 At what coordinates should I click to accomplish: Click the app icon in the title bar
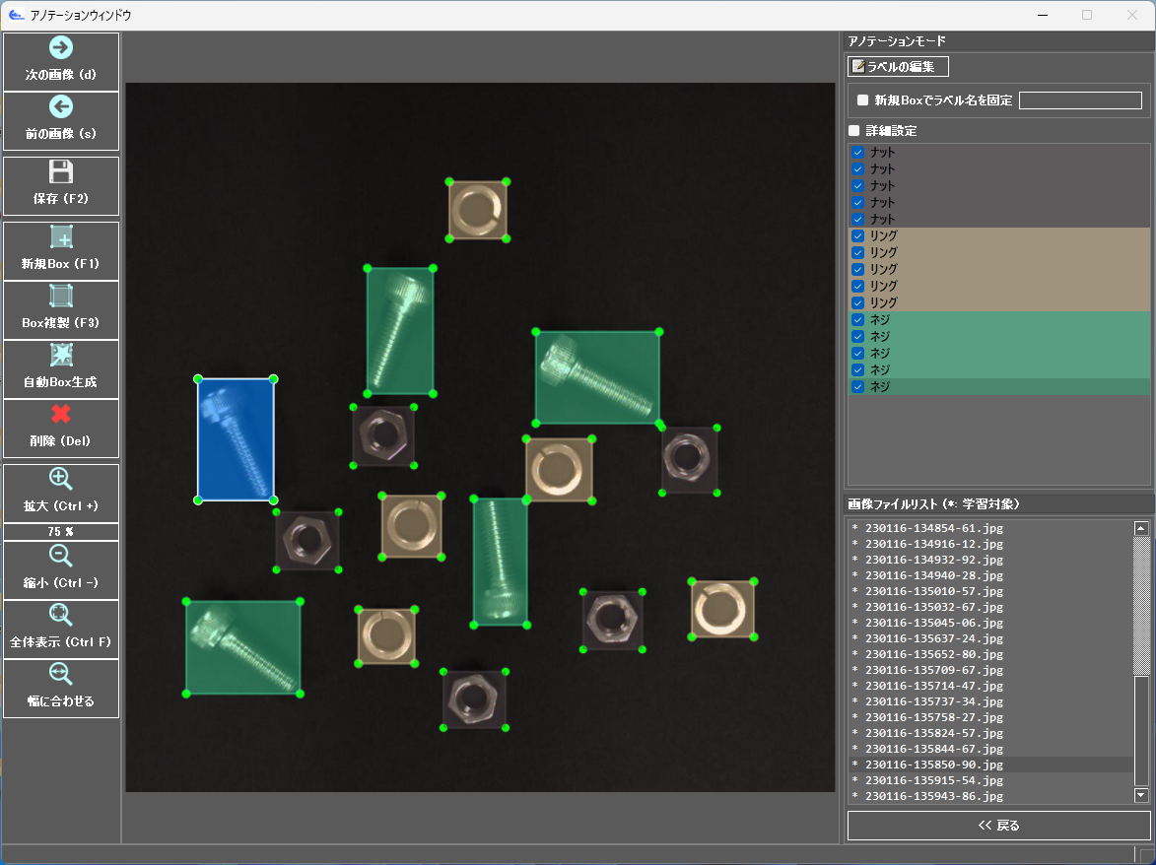coord(16,15)
